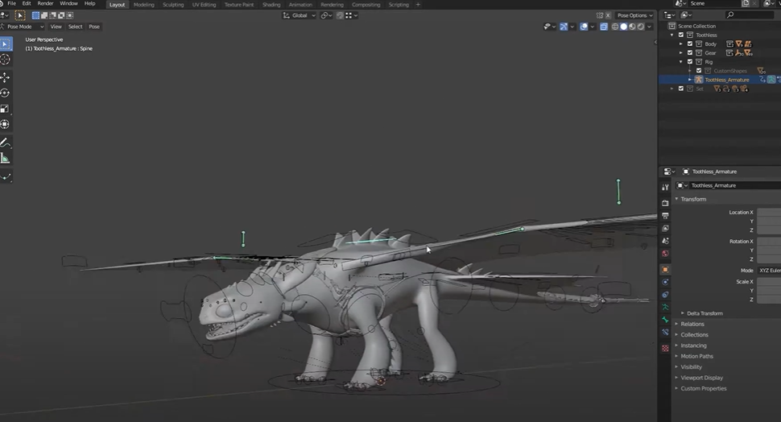Choose the Rotate tool
781x422 pixels.
(6, 93)
